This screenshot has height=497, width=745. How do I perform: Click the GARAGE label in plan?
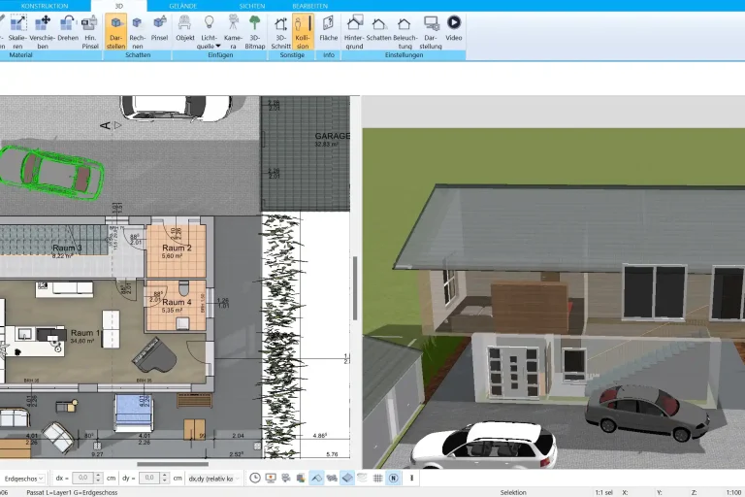333,136
